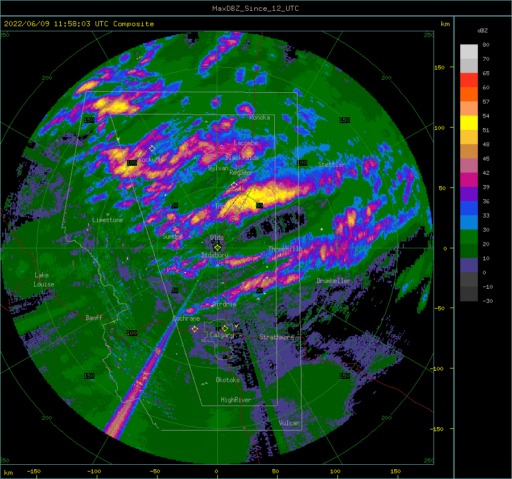Click the Strathmore label

click(276, 337)
